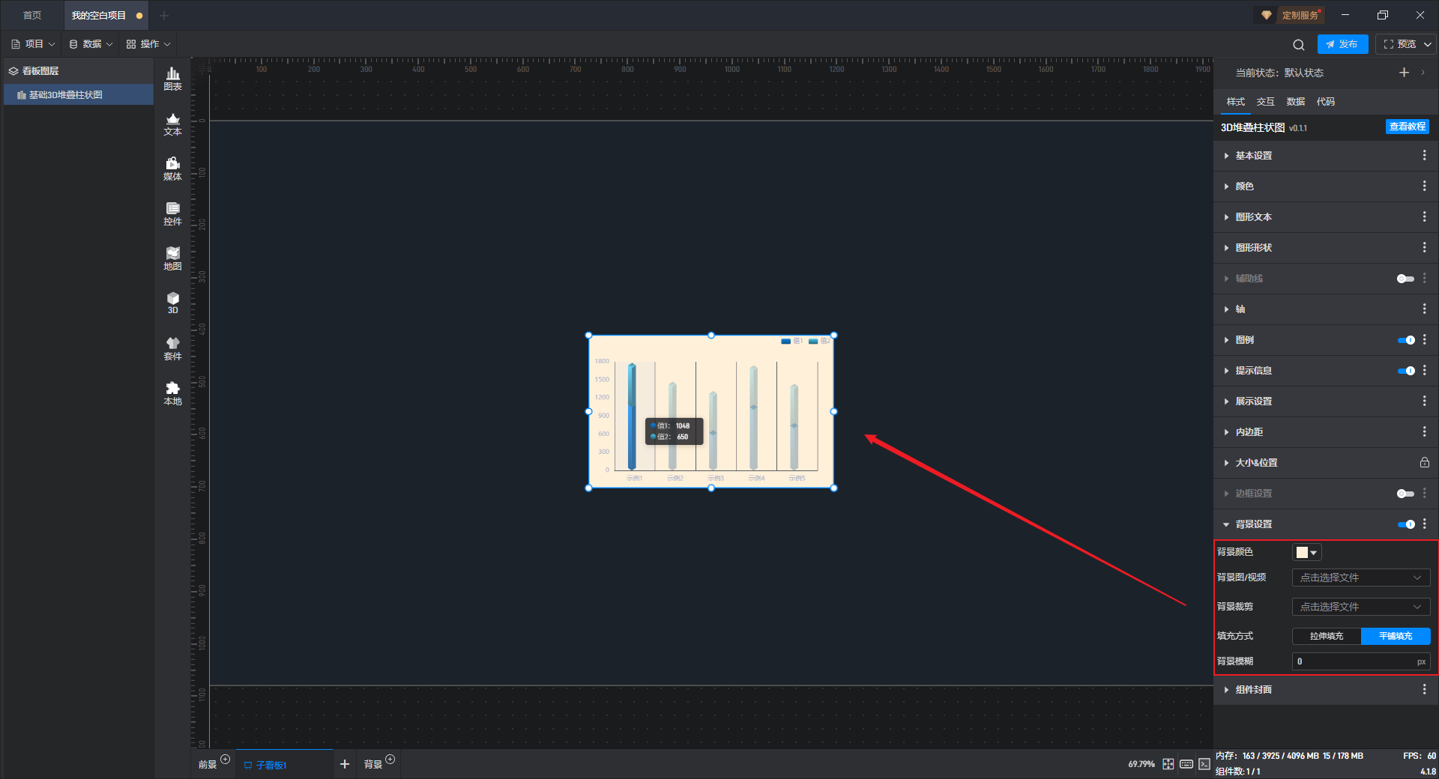
Task: Click the fit-canvas-to-screen icon
Action: pos(1168,764)
